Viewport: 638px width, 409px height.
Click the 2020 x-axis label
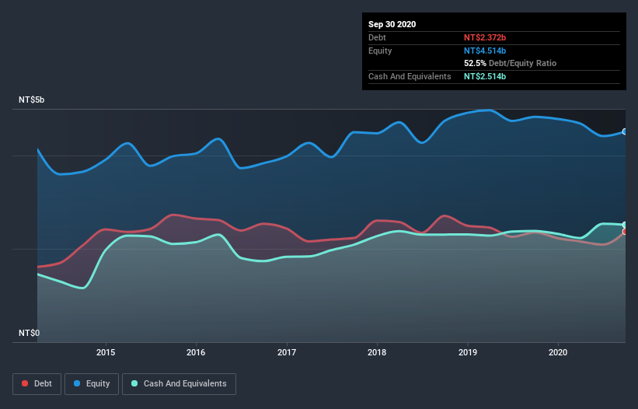[558, 352]
